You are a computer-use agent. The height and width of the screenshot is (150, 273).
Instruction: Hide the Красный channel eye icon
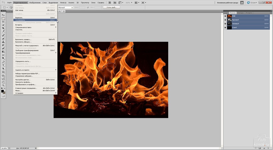(x=225, y=20)
